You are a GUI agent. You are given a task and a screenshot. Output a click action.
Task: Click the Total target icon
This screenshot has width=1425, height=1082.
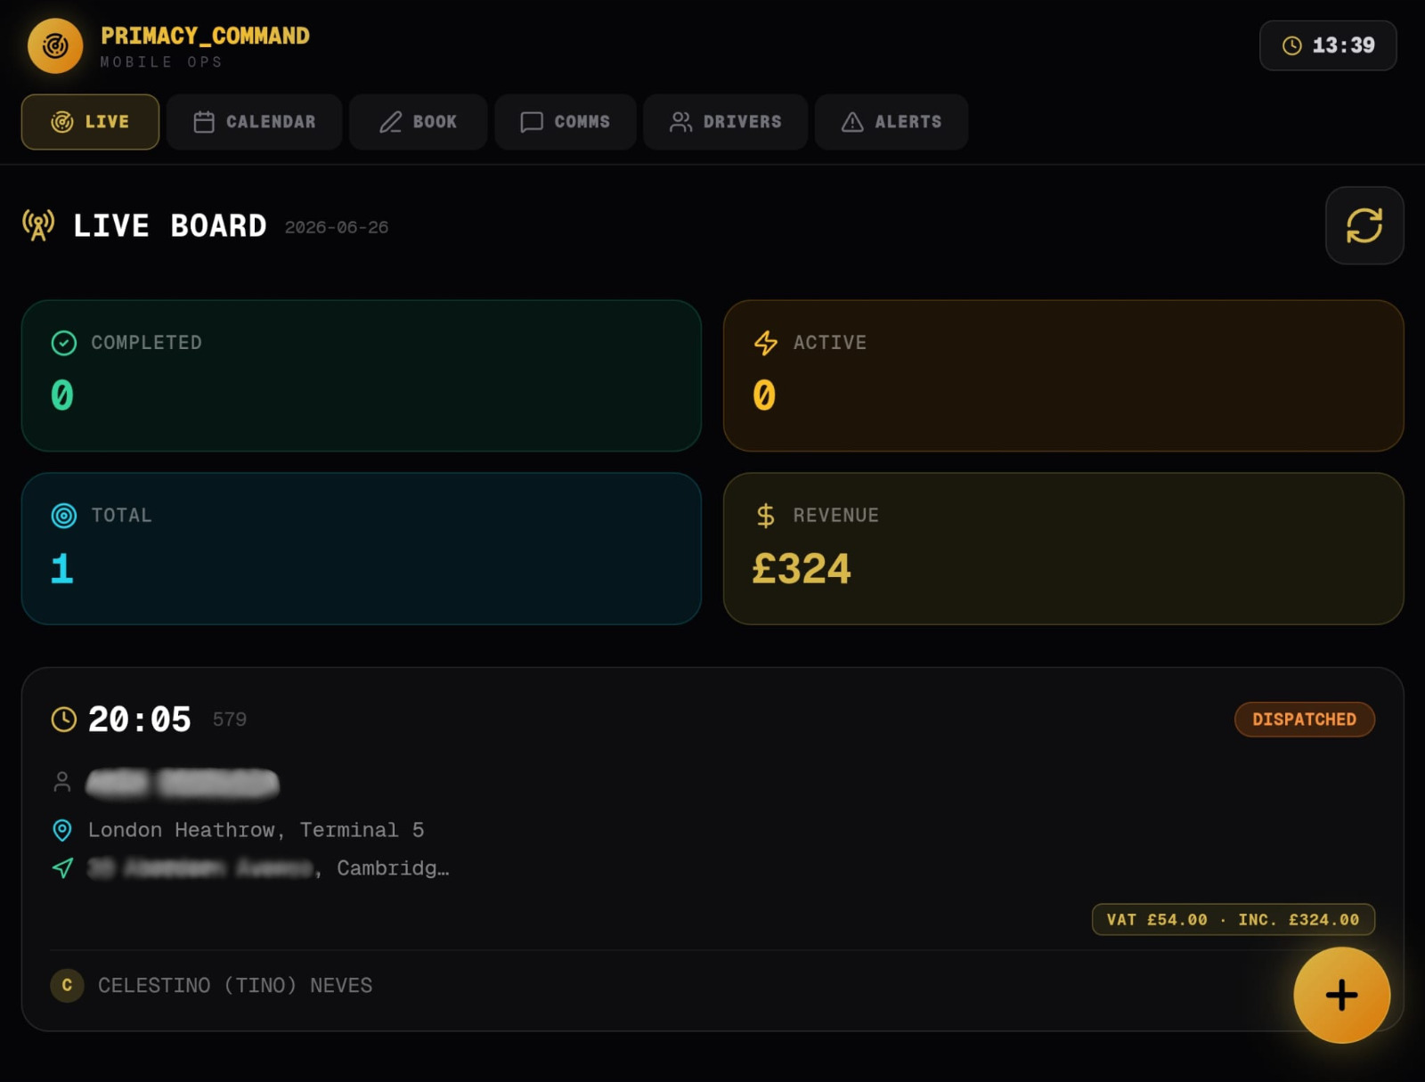pyautogui.click(x=64, y=516)
